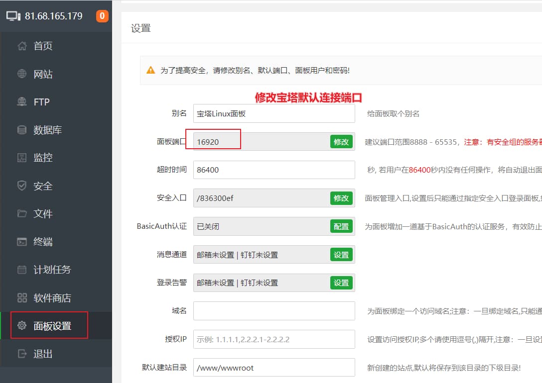Viewport: 542px width, 383px height.
Task: Click the gear icon beside 面板设置
Action: click(x=22, y=325)
